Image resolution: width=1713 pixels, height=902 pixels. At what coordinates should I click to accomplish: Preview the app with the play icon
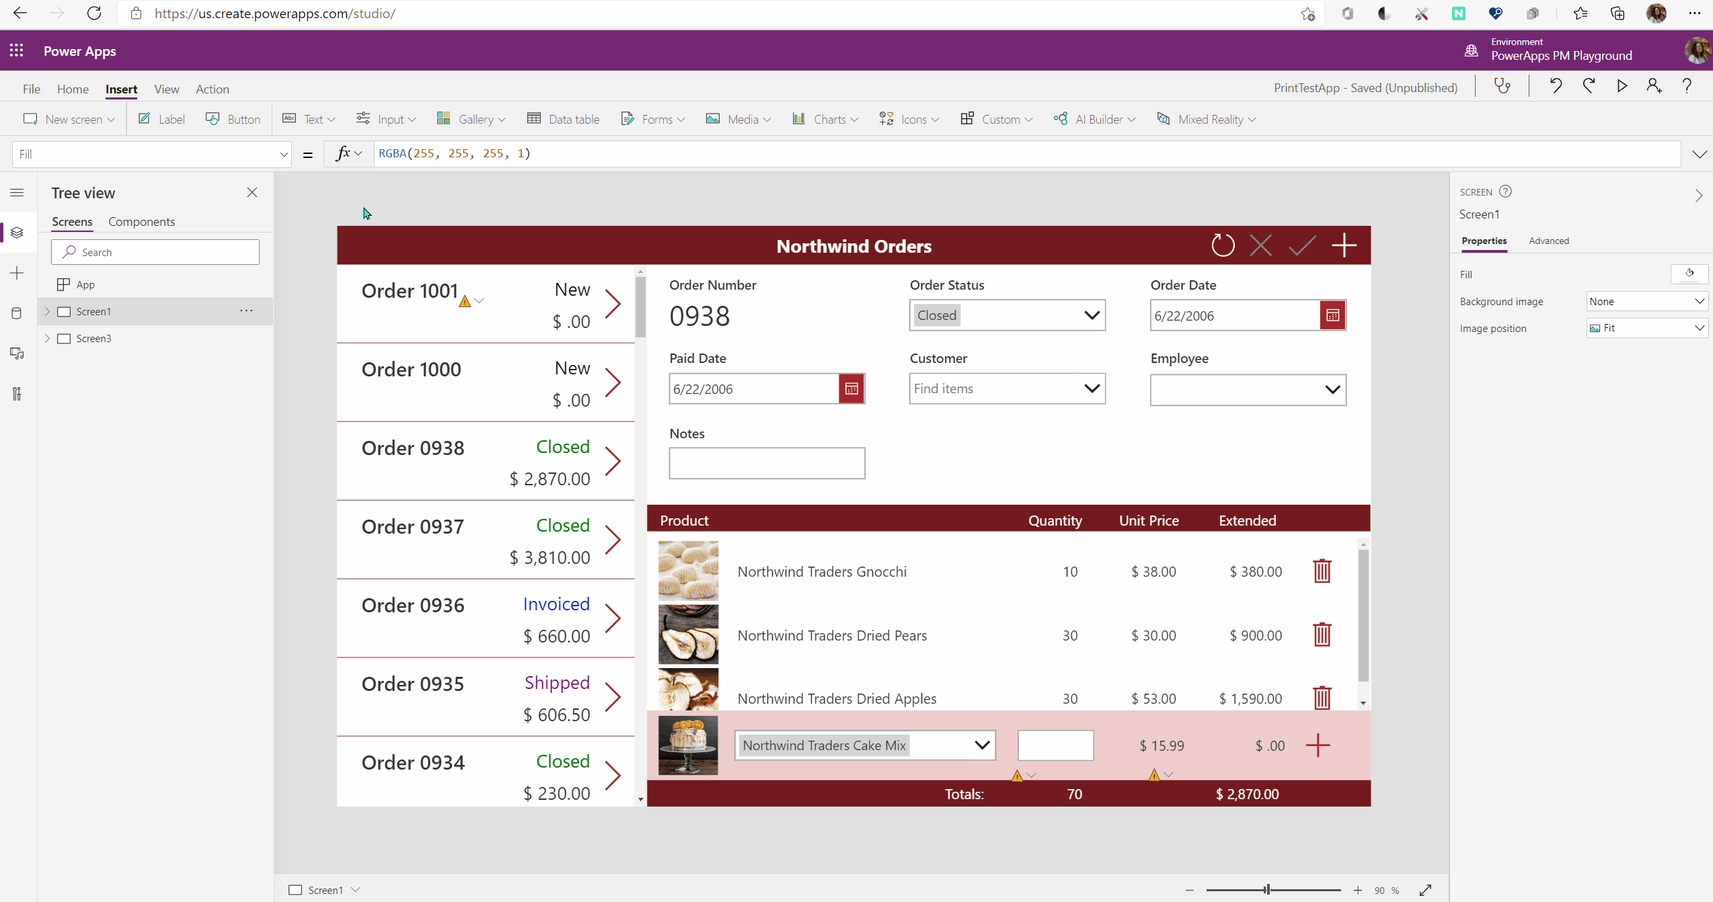1622,86
